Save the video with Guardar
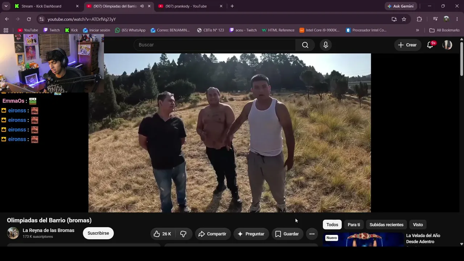Screen dimensions: 464x261 click(x=287, y=234)
